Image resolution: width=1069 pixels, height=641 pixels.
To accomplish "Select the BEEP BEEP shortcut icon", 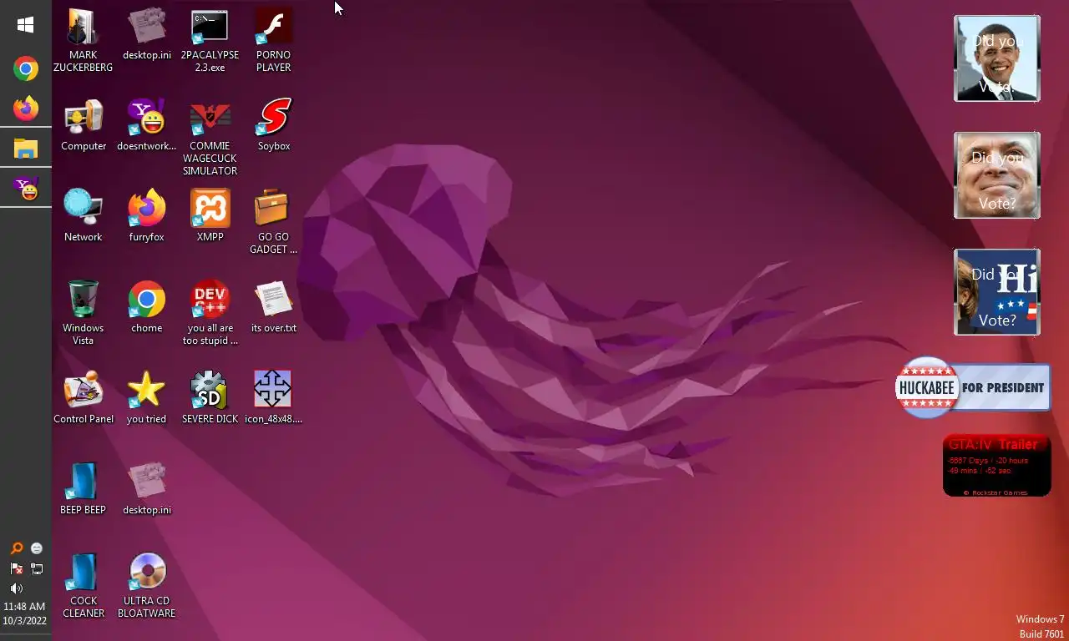I will 84,489.
